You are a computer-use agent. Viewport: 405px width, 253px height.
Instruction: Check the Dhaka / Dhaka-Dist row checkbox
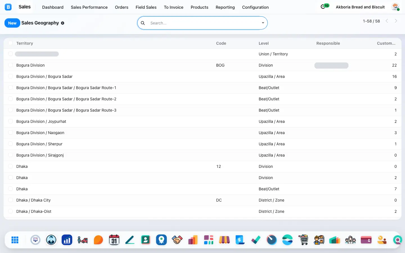coord(10,211)
